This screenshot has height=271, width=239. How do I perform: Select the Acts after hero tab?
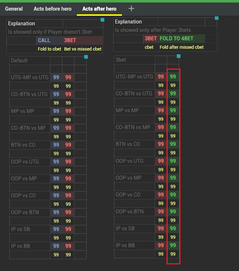tap(99, 9)
